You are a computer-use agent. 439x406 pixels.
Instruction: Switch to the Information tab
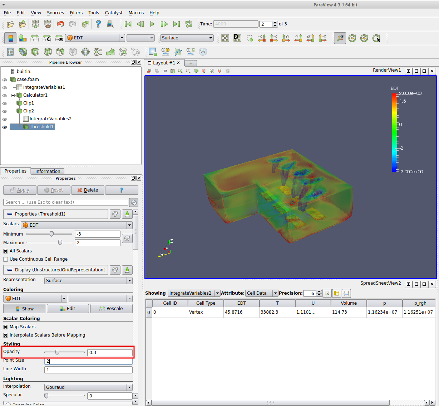(48, 171)
